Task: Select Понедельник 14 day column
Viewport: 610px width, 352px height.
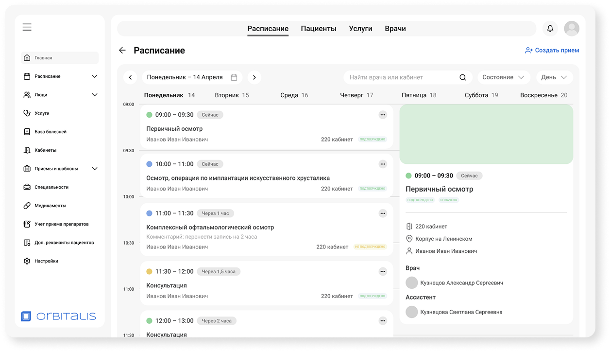Action: [169, 95]
